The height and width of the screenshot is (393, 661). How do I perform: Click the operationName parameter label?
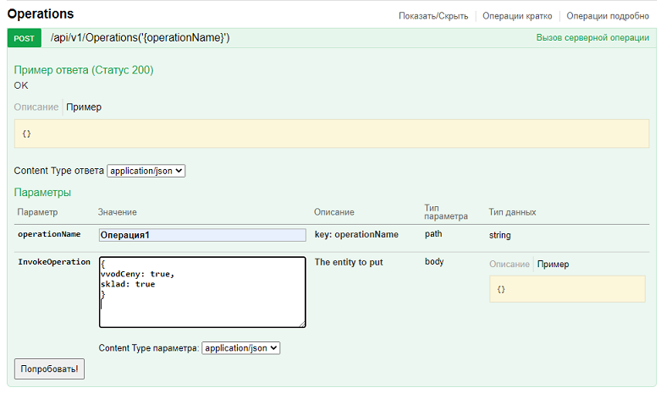(x=49, y=234)
